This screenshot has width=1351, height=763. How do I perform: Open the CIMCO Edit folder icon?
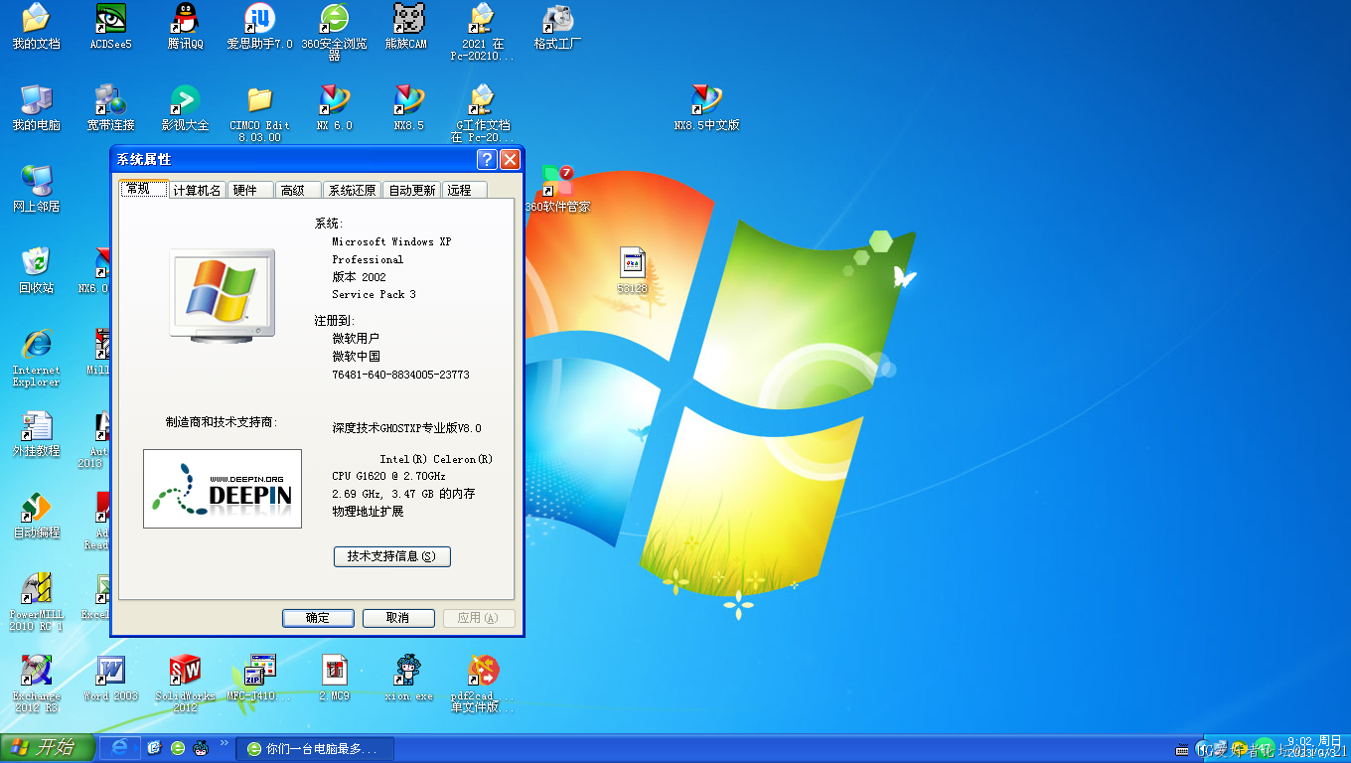click(259, 113)
